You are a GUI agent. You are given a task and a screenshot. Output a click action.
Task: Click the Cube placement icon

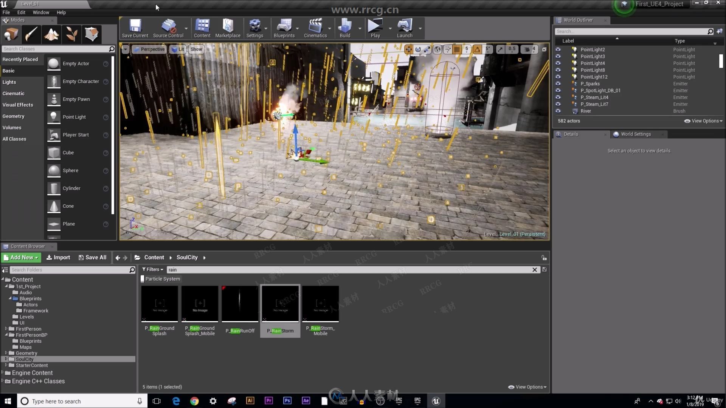pos(54,153)
